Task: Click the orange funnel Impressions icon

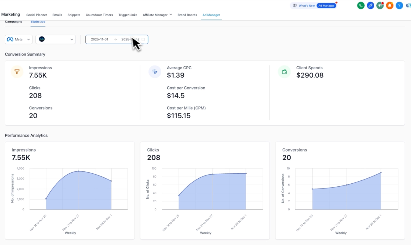Action: coord(17,72)
